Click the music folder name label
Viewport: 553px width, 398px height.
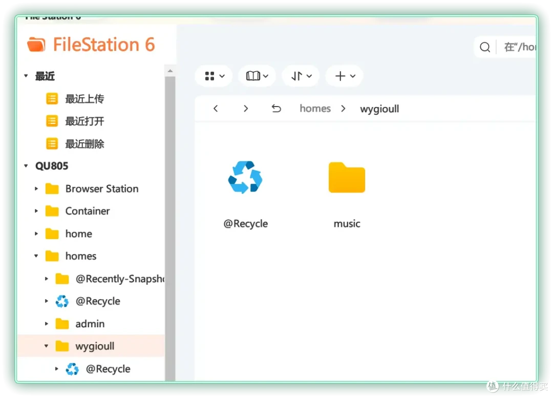click(x=347, y=224)
